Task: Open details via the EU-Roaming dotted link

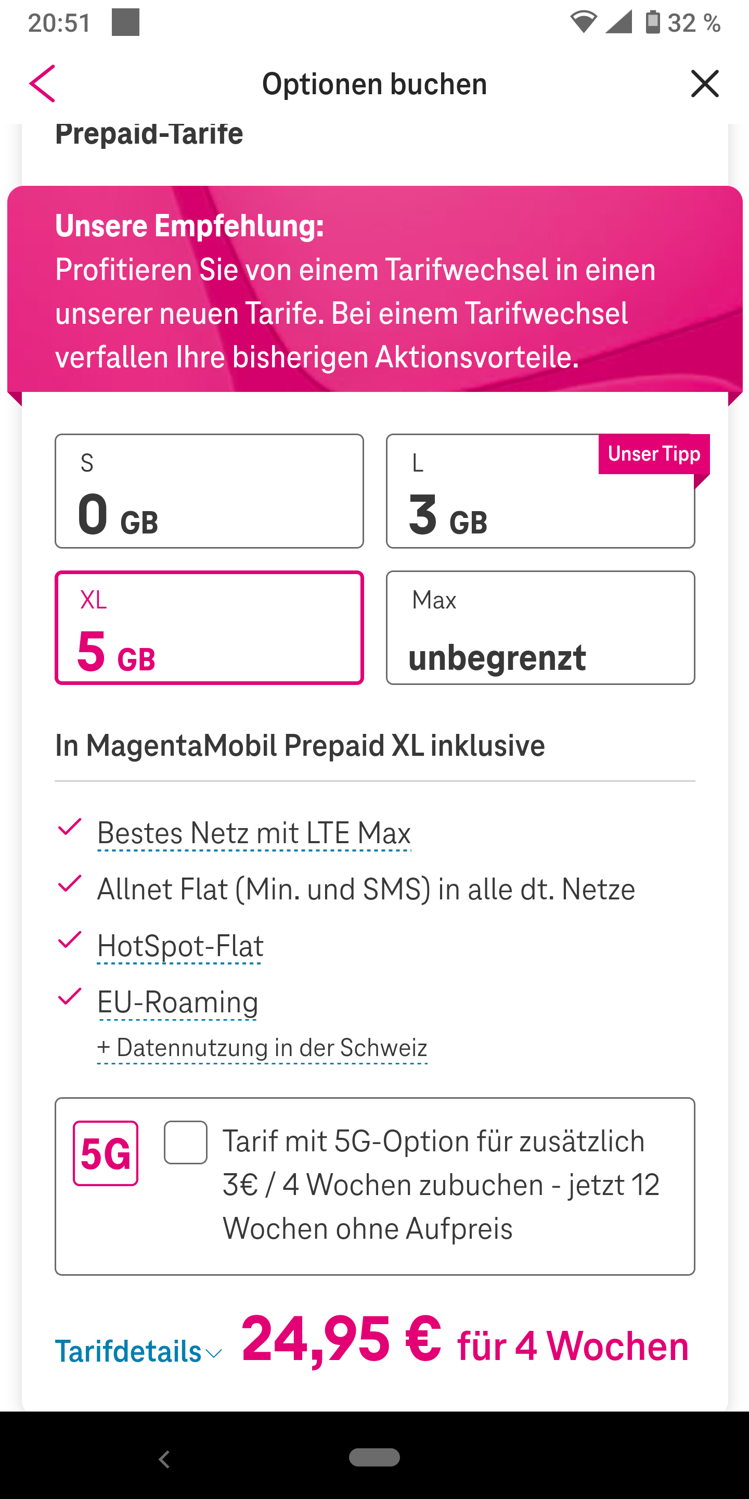Action: [x=177, y=1001]
